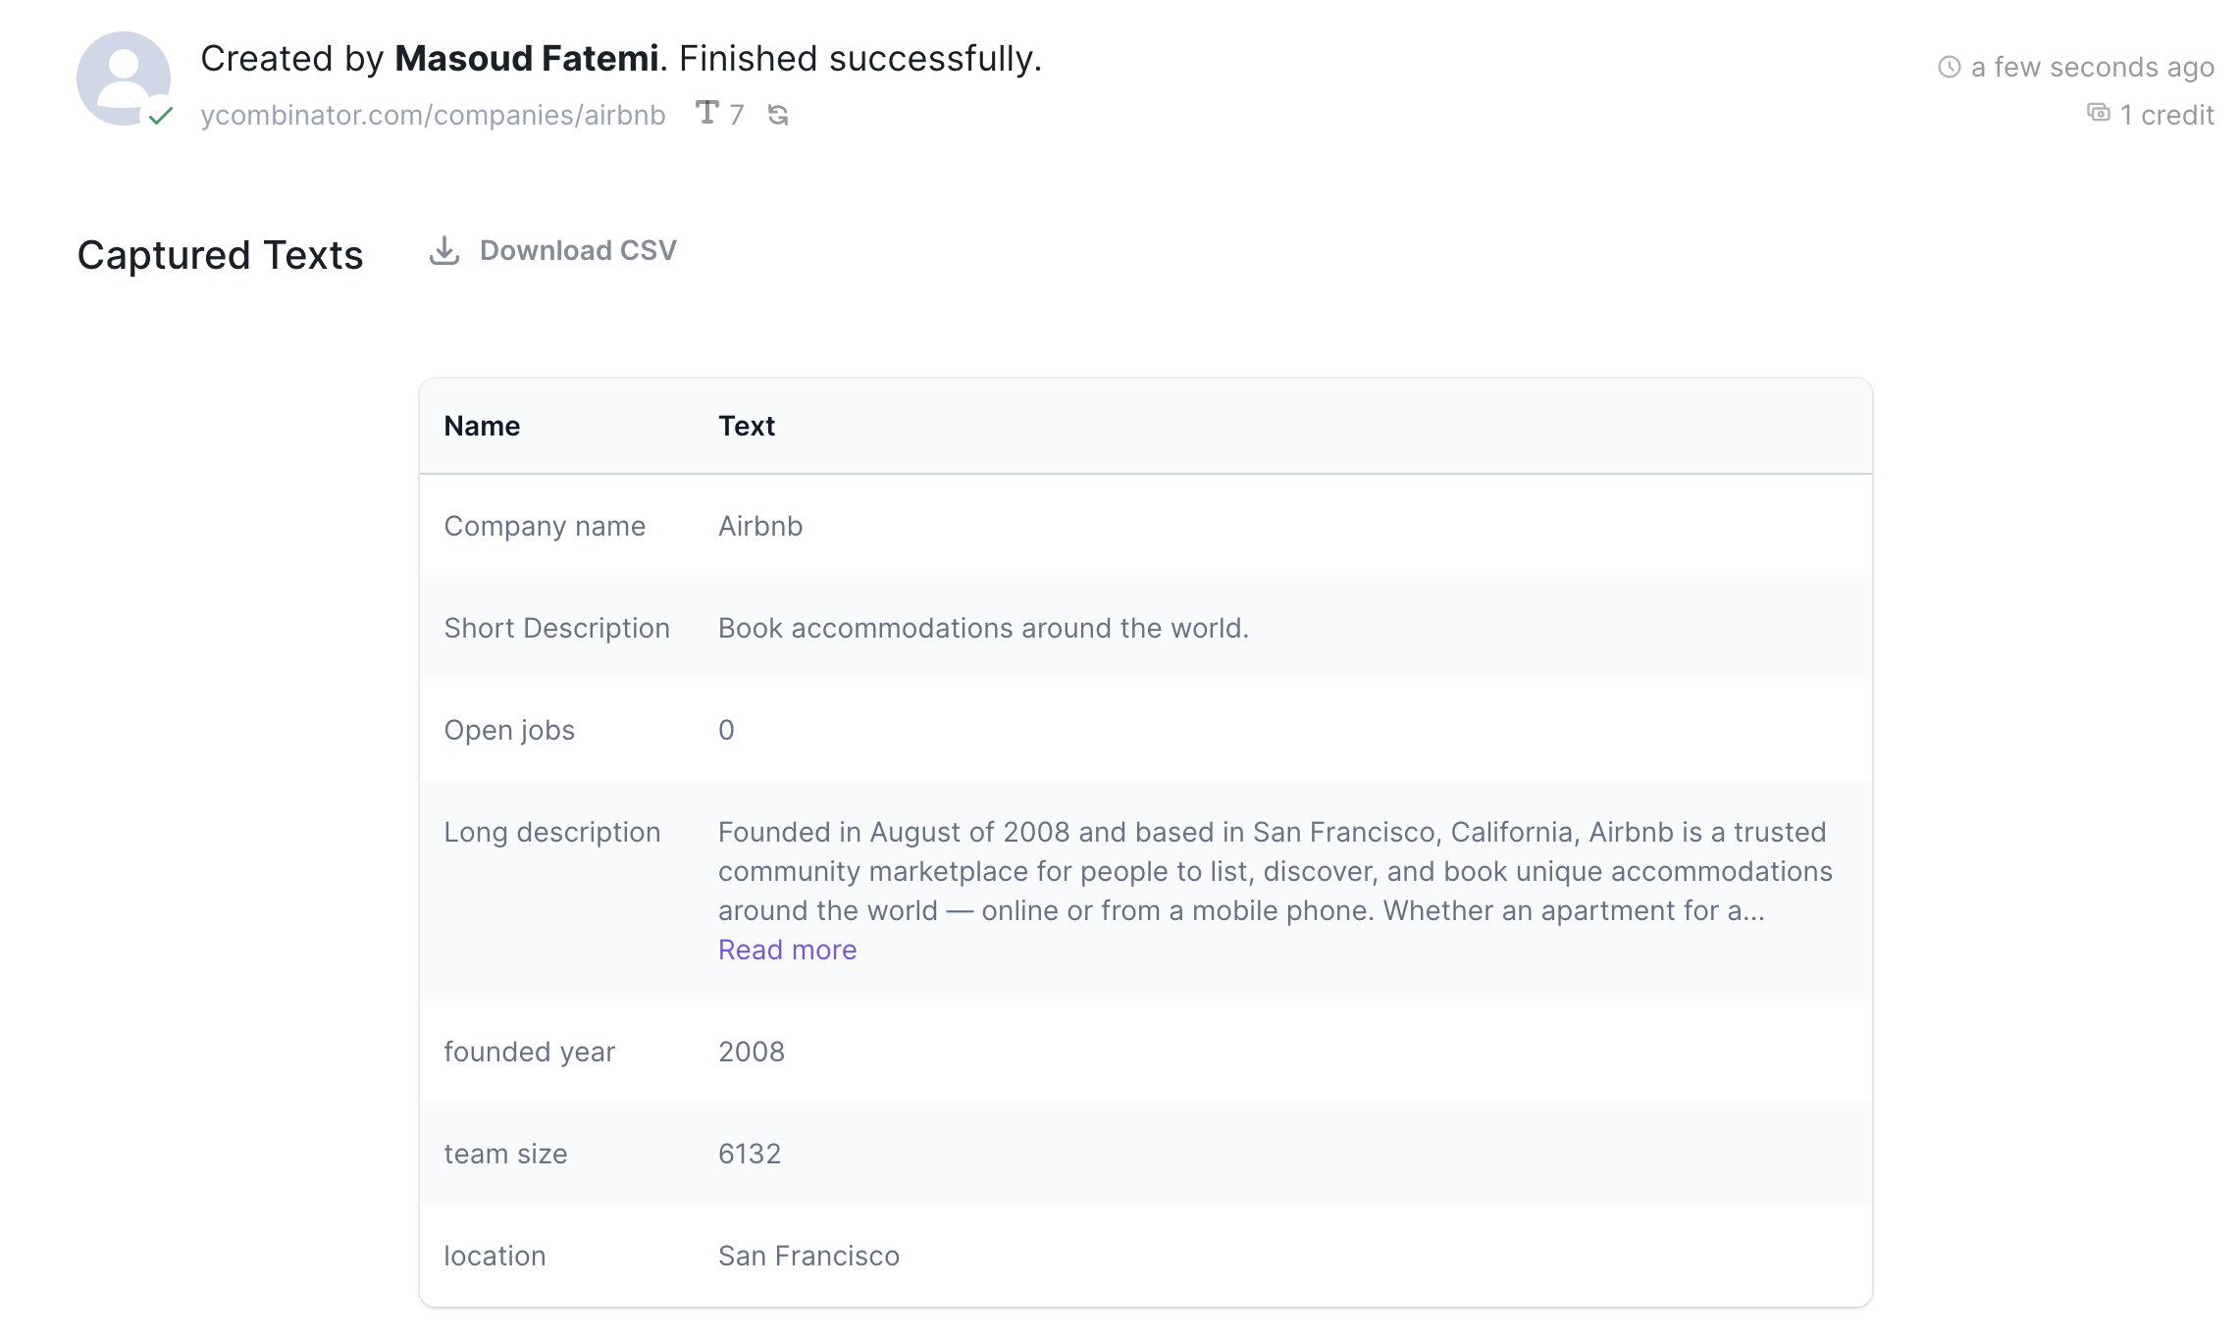Click the download arrow icon
This screenshot has height=1336, width=2239.
pos(444,250)
